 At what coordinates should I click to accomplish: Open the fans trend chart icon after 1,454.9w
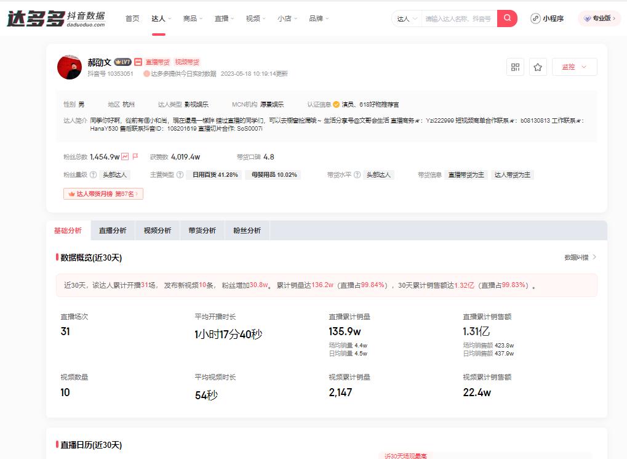pyautogui.click(x=126, y=157)
